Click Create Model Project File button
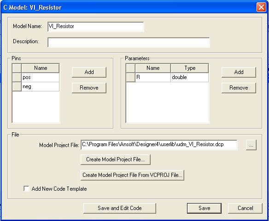269x221 pixels. pos(116,159)
